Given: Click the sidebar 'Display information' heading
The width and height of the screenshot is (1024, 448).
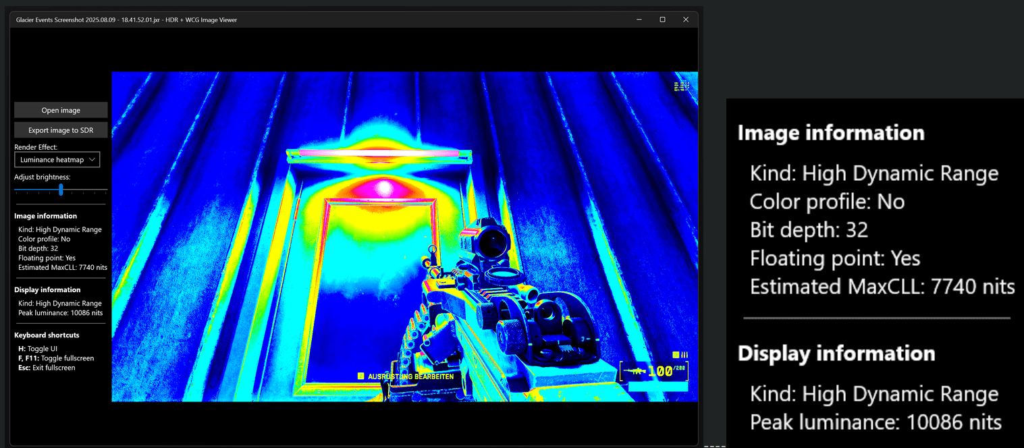Looking at the screenshot, I should [47, 290].
